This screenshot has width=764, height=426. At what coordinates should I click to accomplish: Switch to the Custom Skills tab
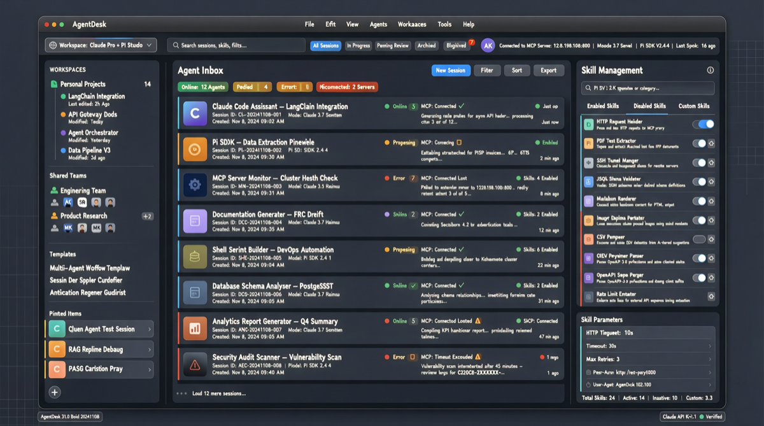click(x=694, y=106)
